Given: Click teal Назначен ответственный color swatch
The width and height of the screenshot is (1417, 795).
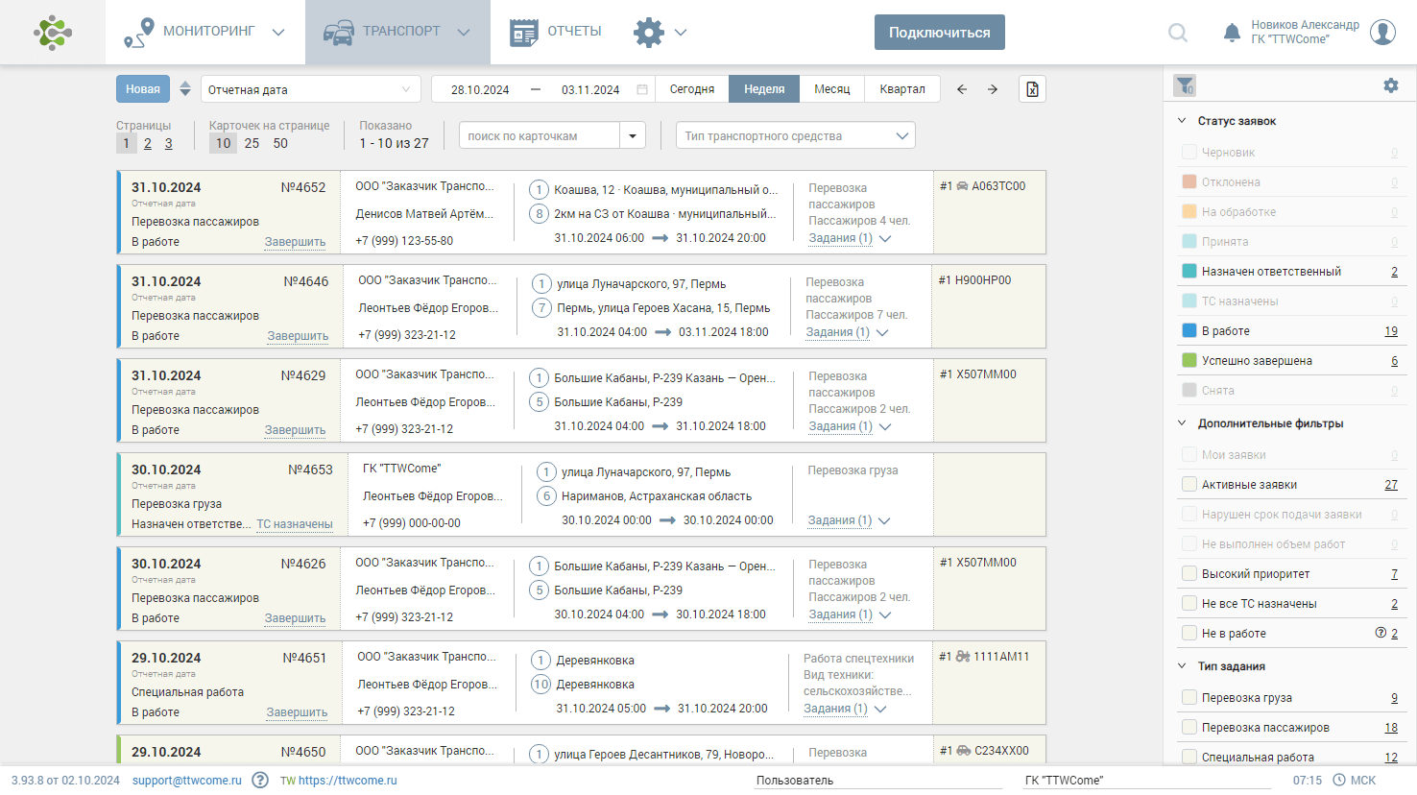Looking at the screenshot, I should [1189, 272].
